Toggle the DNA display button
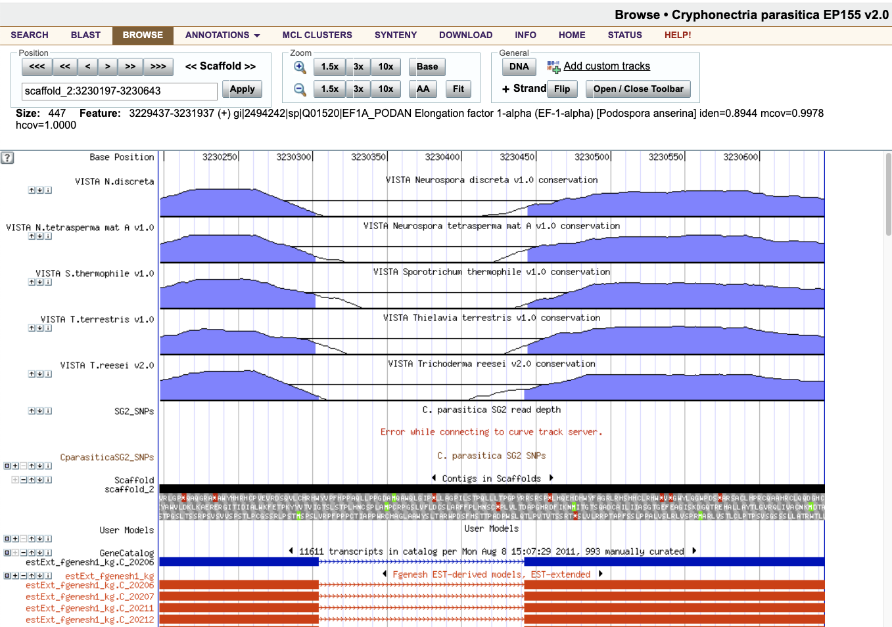The width and height of the screenshot is (892, 627). 519,66
